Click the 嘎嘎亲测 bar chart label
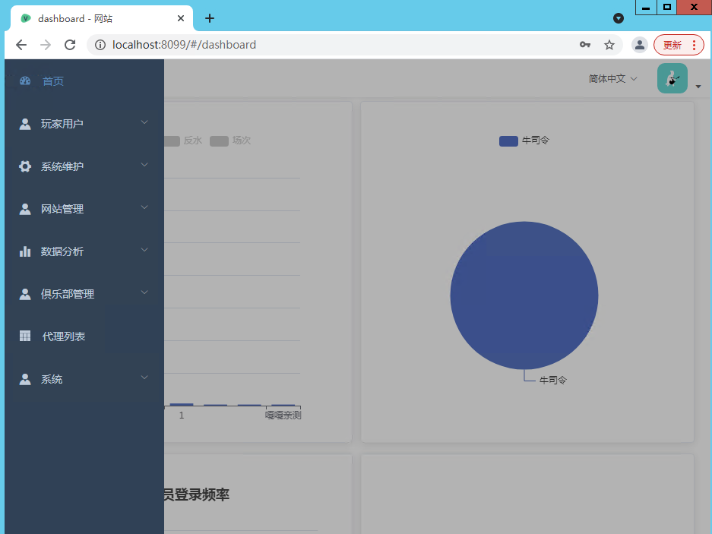The height and width of the screenshot is (534, 712). pyautogui.click(x=283, y=415)
